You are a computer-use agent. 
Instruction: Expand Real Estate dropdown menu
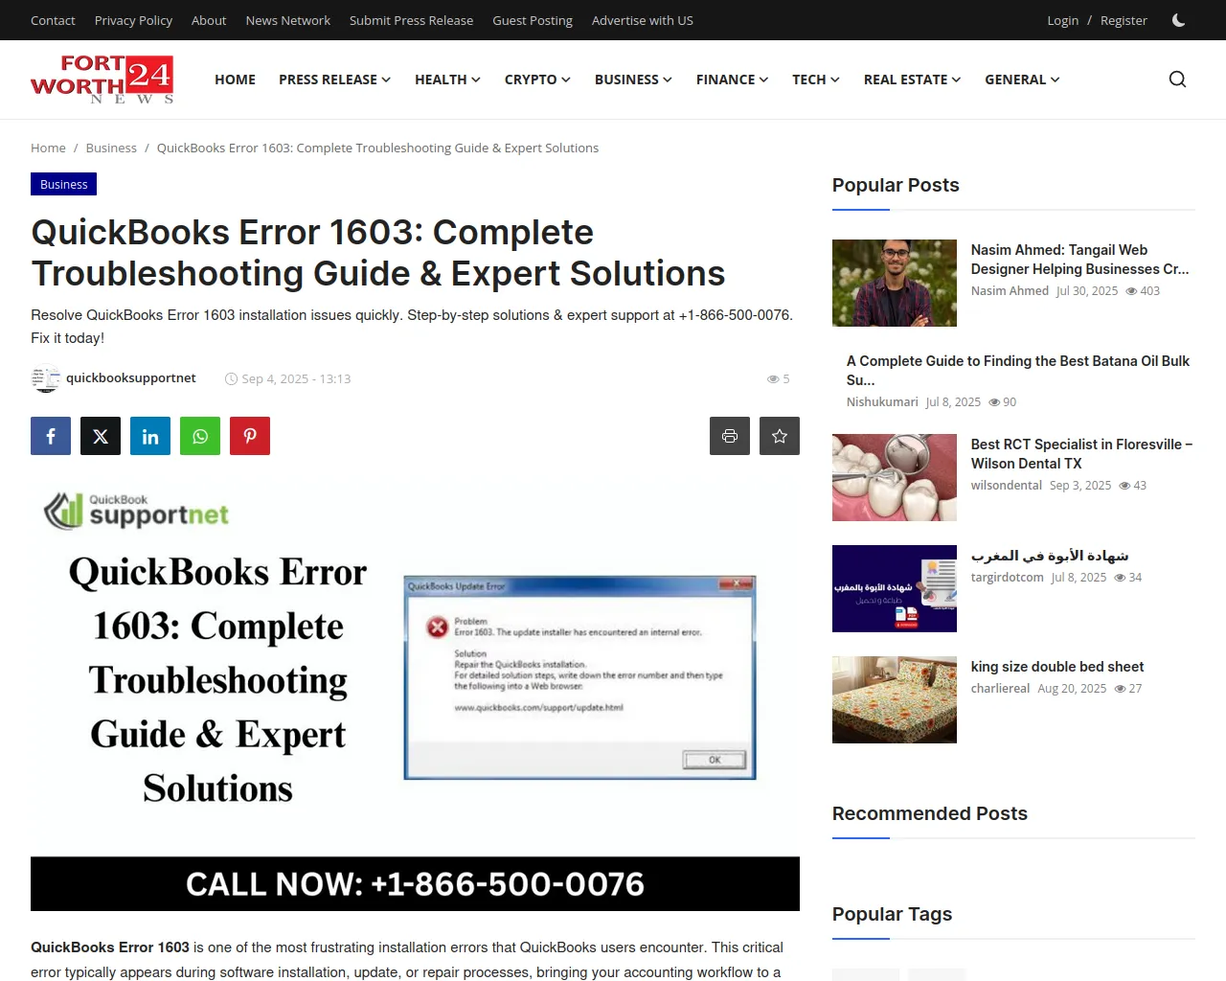(912, 80)
